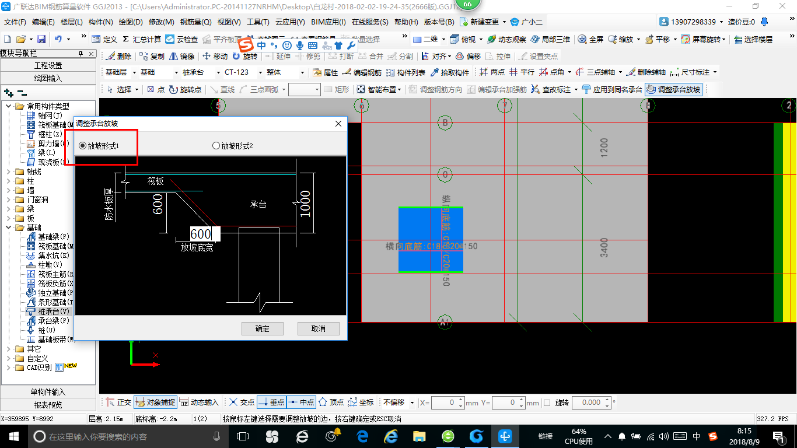Click the 确定 button in dialog

tap(263, 328)
